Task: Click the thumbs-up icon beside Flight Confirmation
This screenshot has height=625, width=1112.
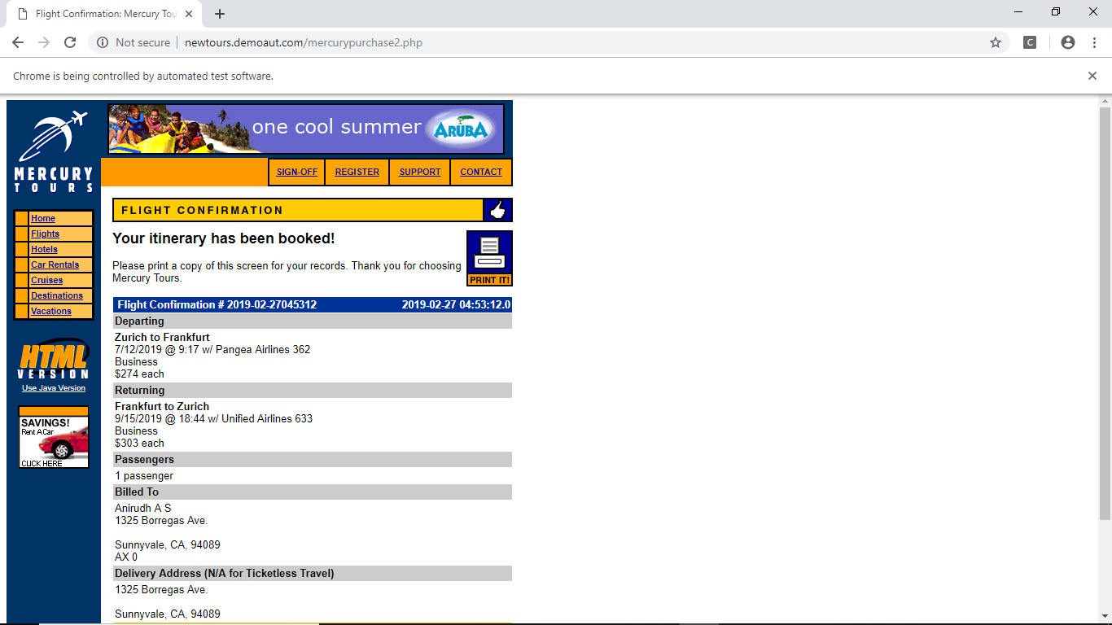Action: click(497, 210)
